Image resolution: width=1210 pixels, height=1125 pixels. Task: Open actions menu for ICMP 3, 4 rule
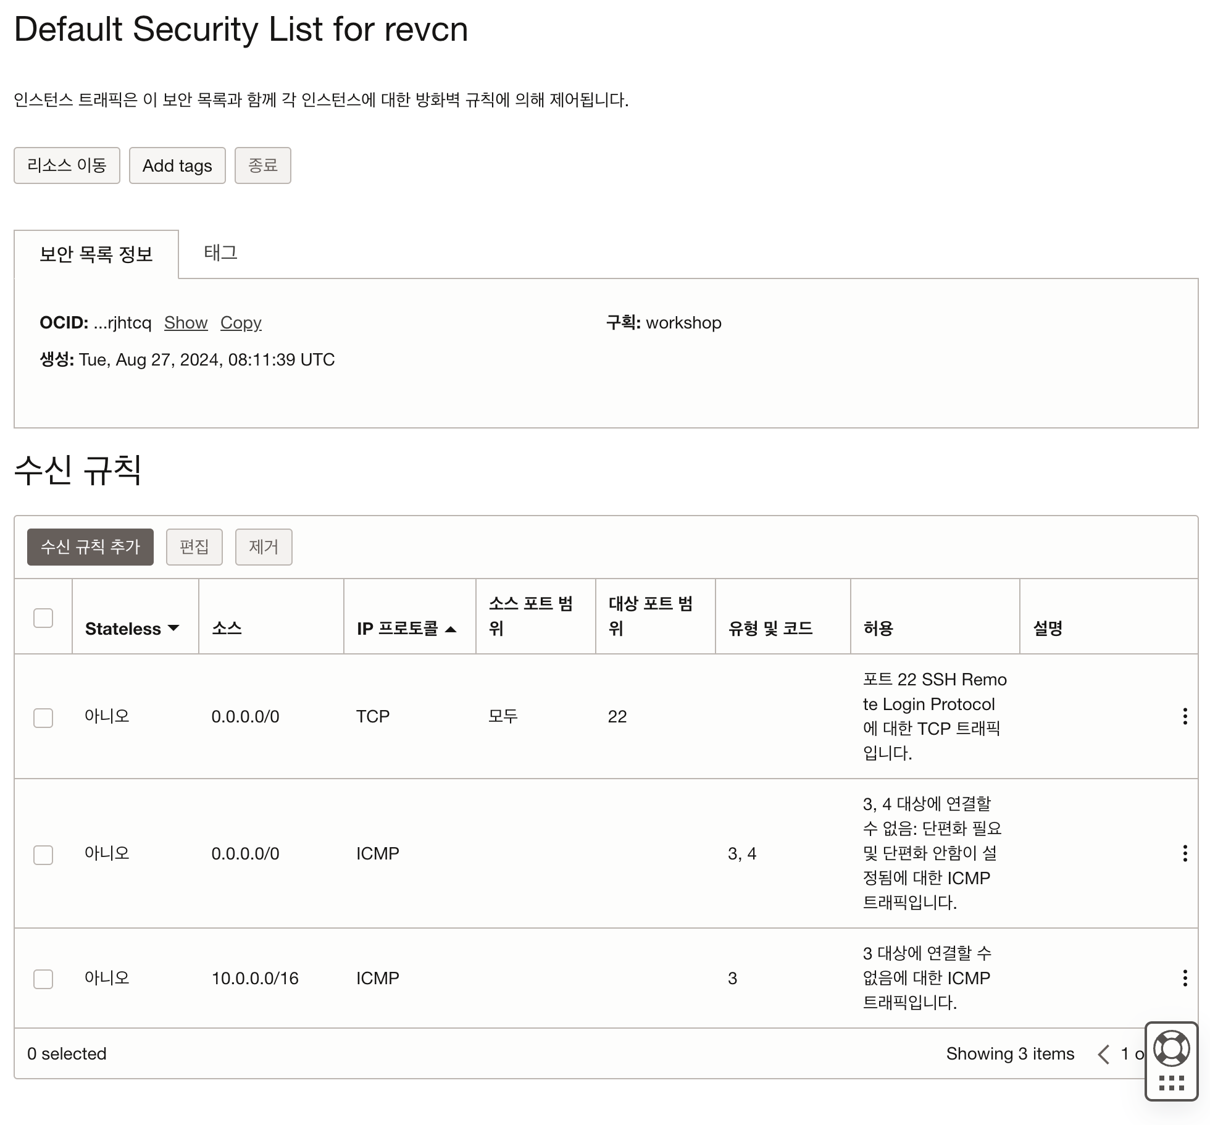pos(1185,853)
